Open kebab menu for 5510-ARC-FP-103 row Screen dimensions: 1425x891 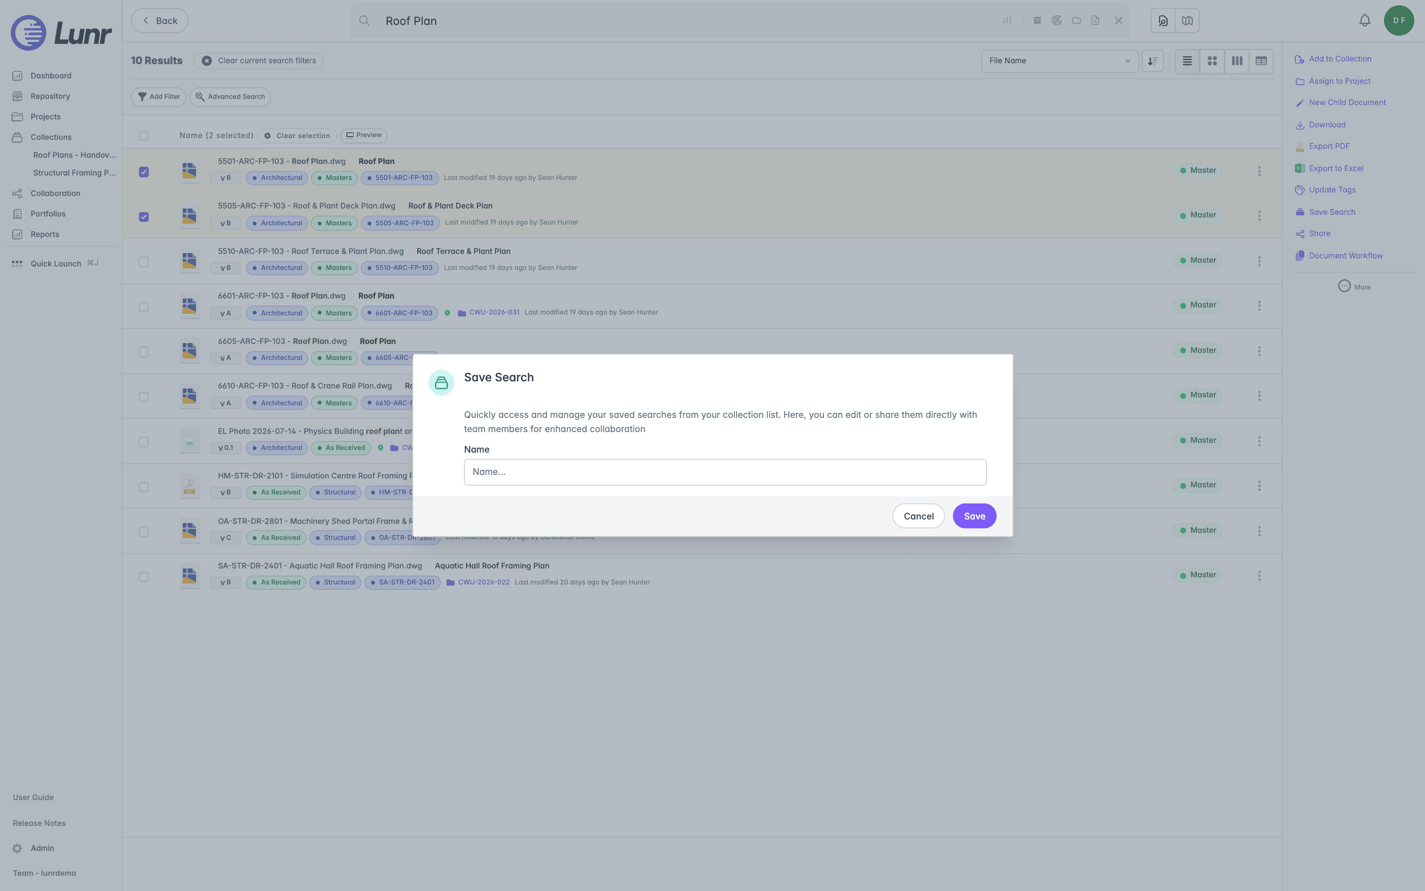pos(1259,261)
